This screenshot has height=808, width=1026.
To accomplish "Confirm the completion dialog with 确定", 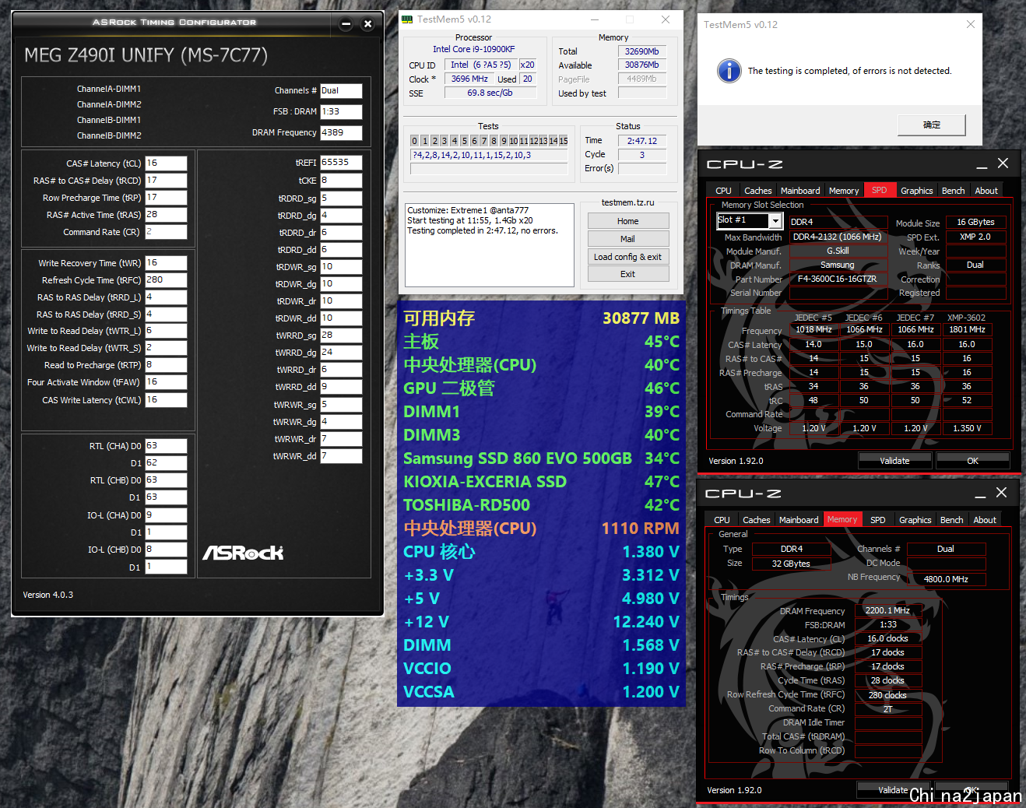I will pos(932,125).
